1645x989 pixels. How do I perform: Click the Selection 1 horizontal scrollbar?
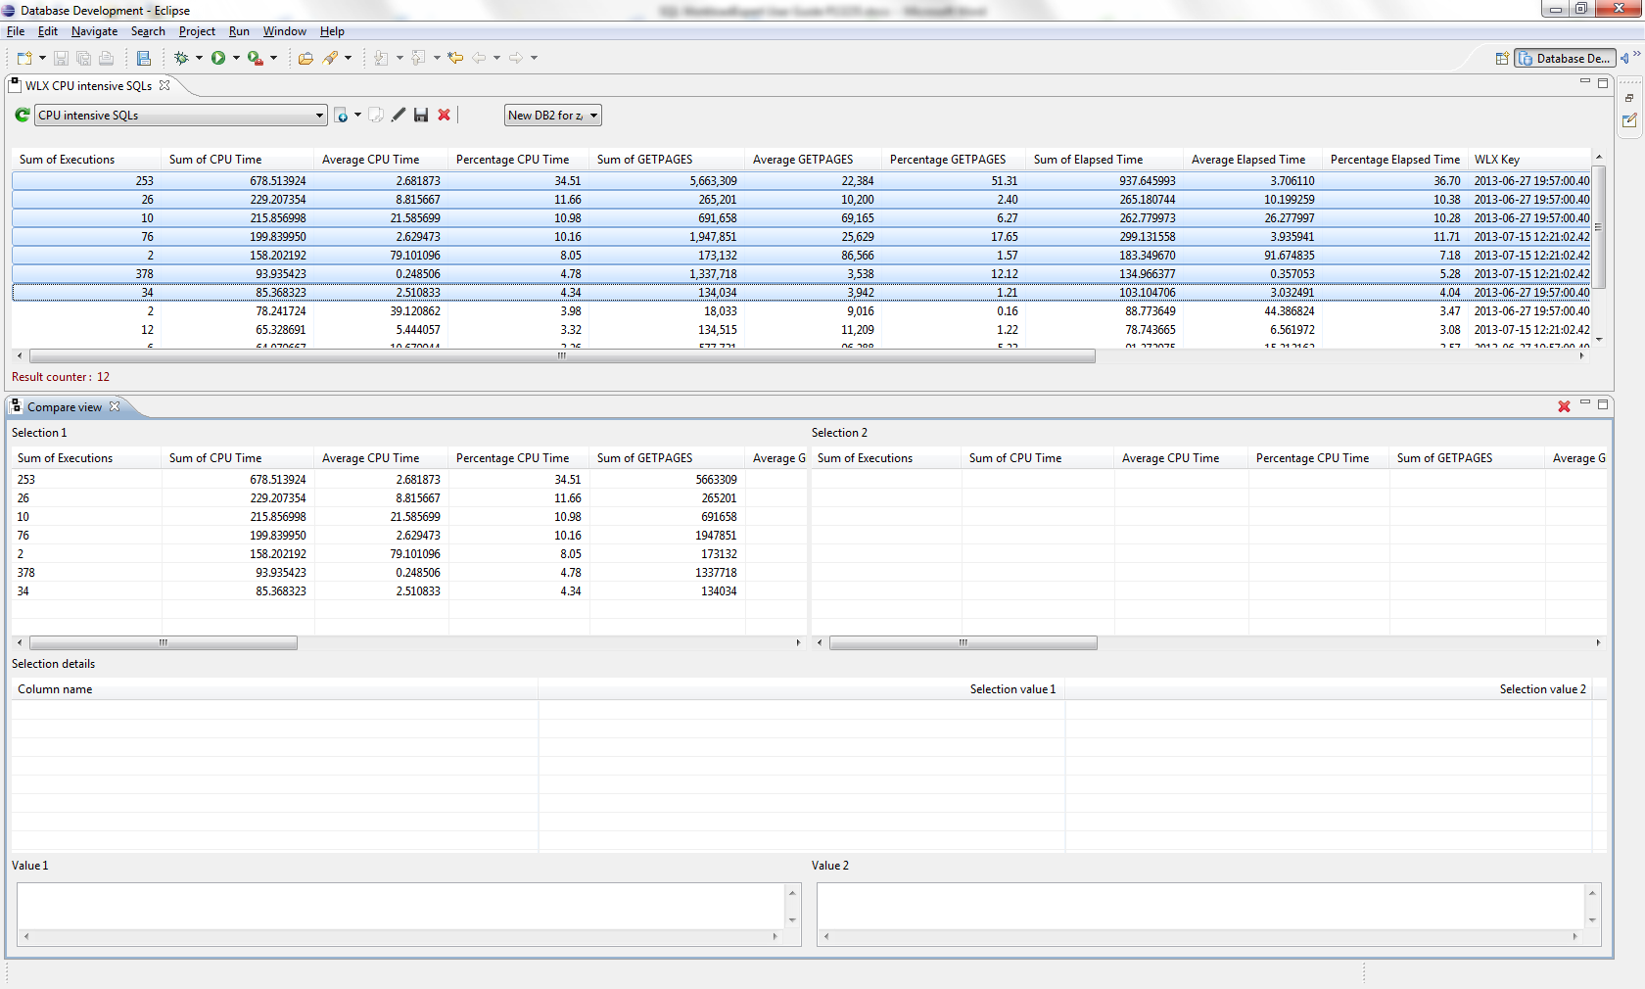coord(163,643)
